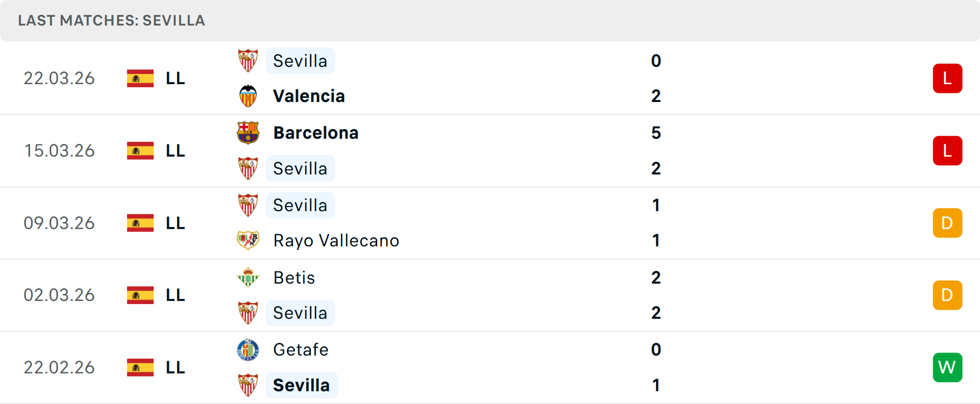The image size is (980, 404).
Task: Toggle the red L badge on the Barcelona match
Action: [x=947, y=150]
